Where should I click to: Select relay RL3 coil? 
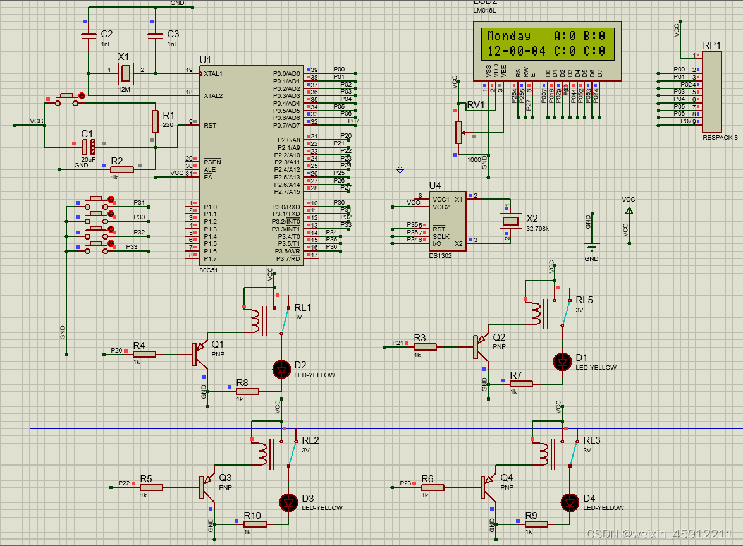[x=544, y=454]
